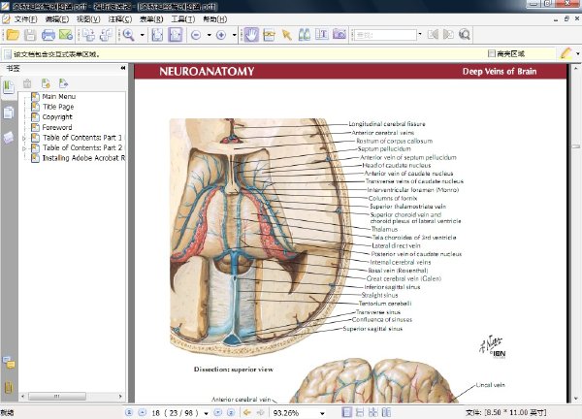Switch to Single Page layout

[x=346, y=412]
